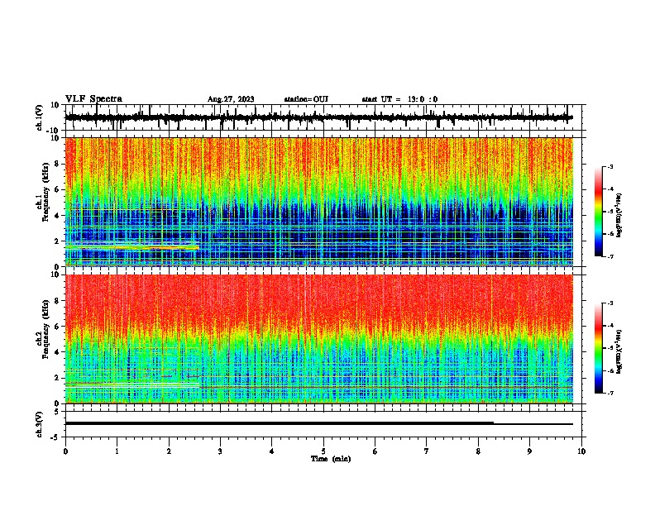The image size is (655, 506).
Task: Click the "ch.3(V)" axis label
Action: [40, 425]
